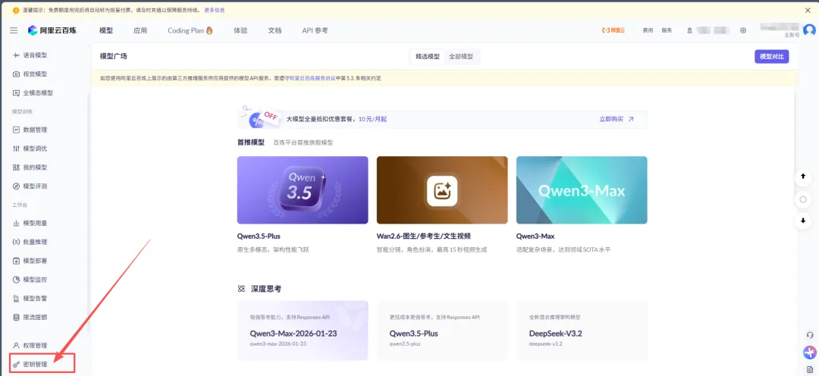
Task: Click the 模型调优 sliders icon
Action: [16, 149]
